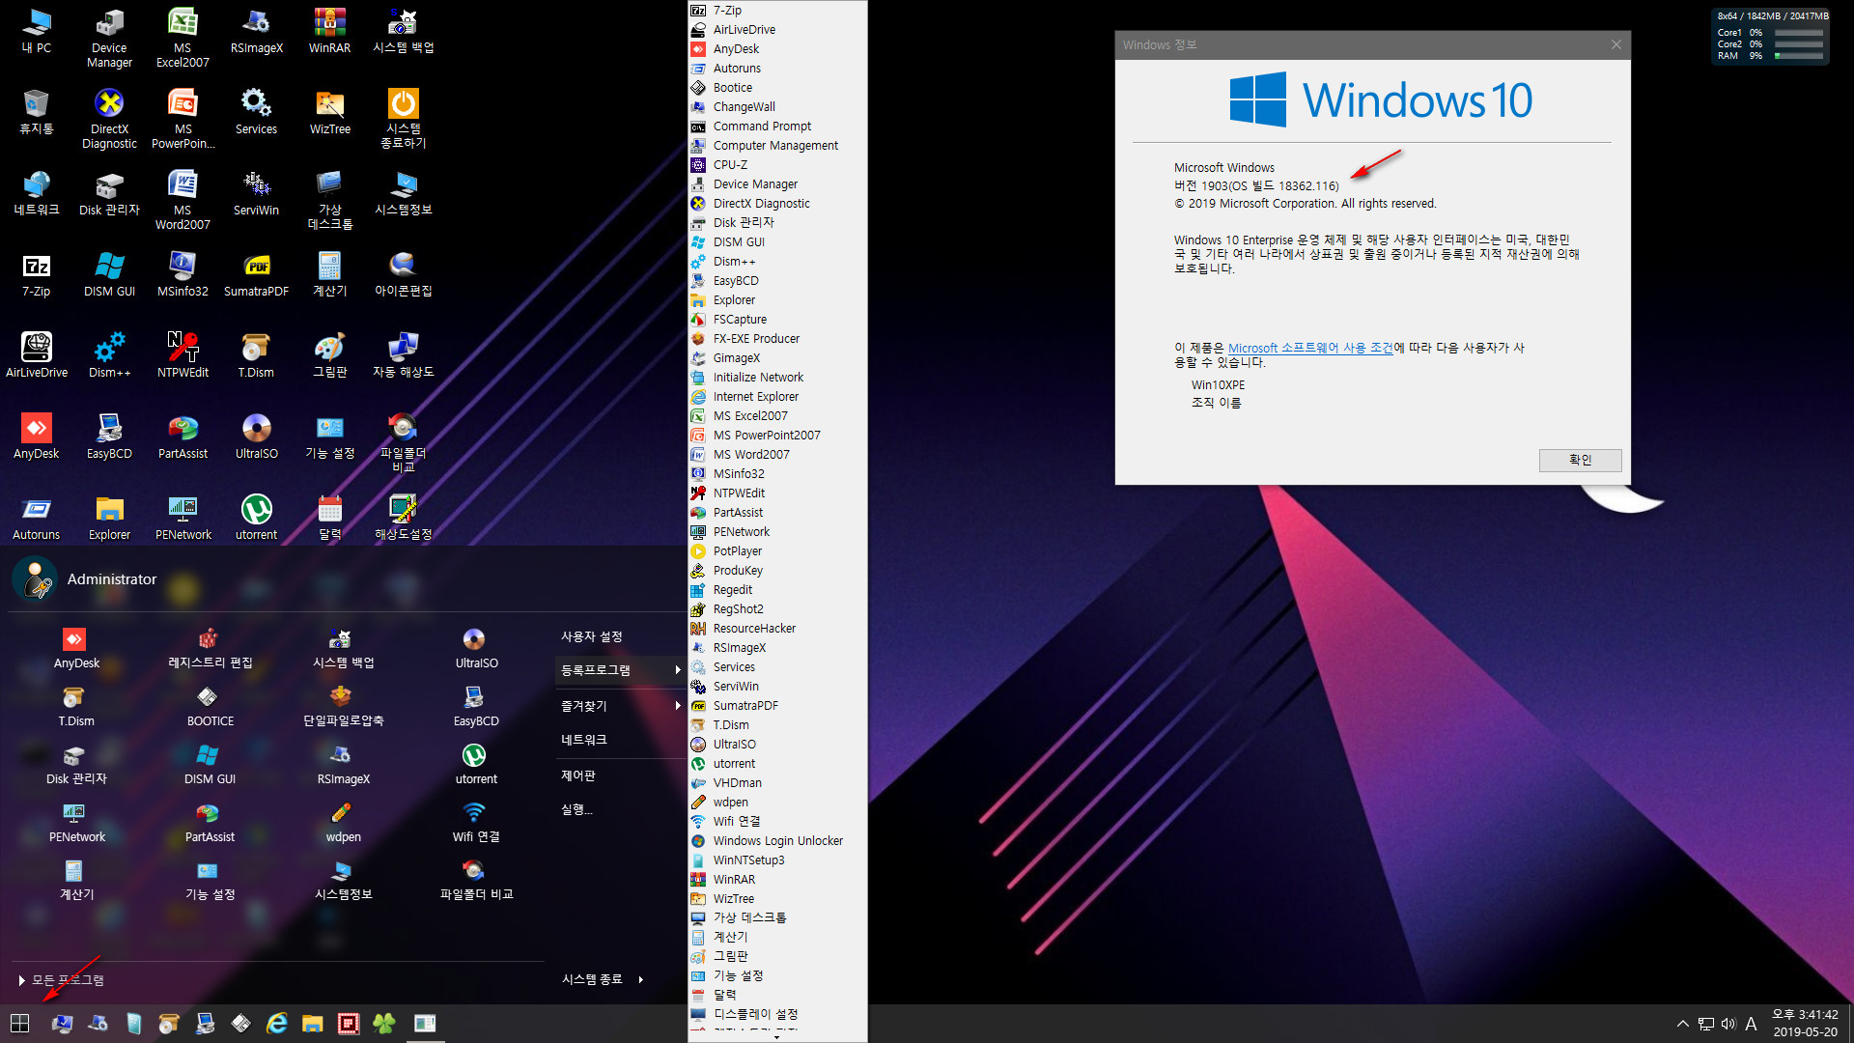Select FSCapture in programs list
The width and height of the screenshot is (1854, 1043).
[x=777, y=320]
